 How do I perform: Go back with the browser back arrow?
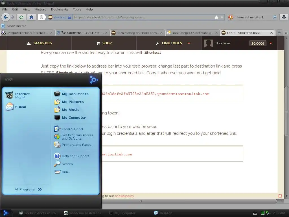[x=6, y=17]
